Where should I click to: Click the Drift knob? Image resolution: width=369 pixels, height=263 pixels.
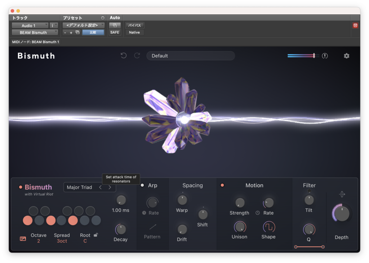point(182,229)
